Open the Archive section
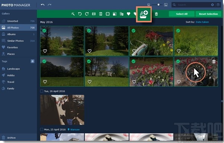Viewport: 224px width, 143px height. (x=18, y=137)
